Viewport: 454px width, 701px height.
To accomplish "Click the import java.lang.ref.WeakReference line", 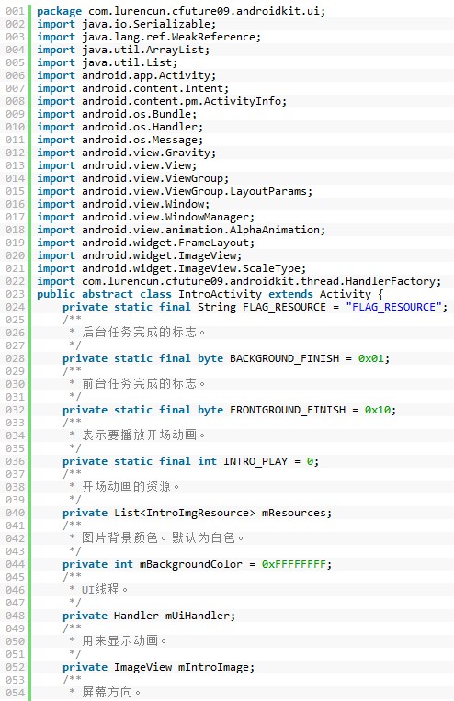I will 149,37.
